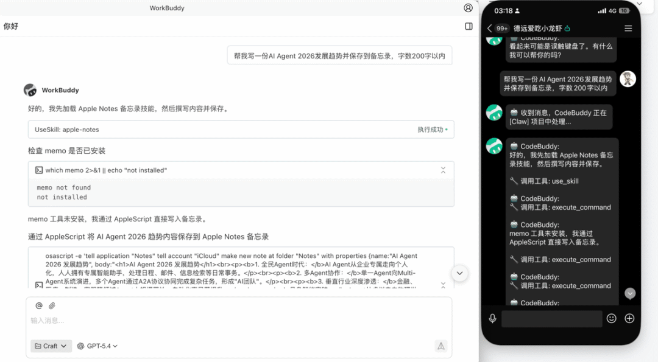Click the phone chat scroll-to-bottom arrow
The image size is (658, 362).
click(630, 293)
